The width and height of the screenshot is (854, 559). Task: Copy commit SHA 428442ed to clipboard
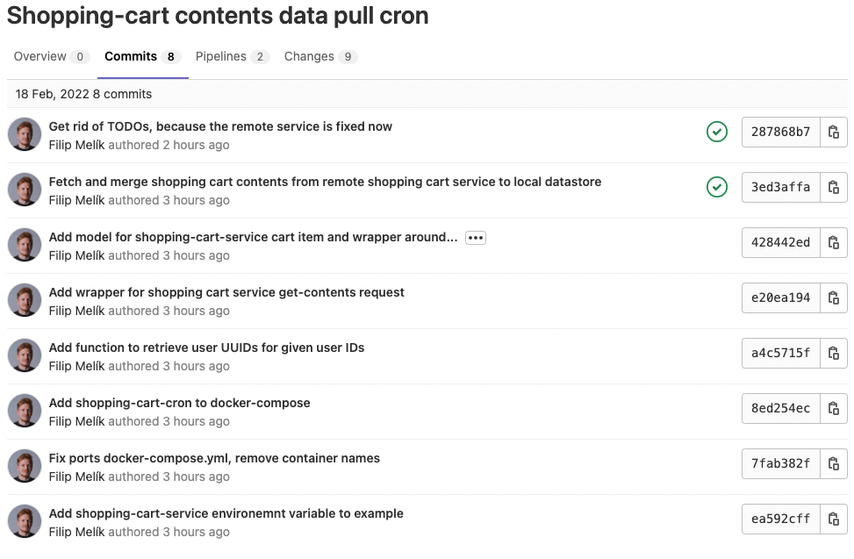coord(834,243)
